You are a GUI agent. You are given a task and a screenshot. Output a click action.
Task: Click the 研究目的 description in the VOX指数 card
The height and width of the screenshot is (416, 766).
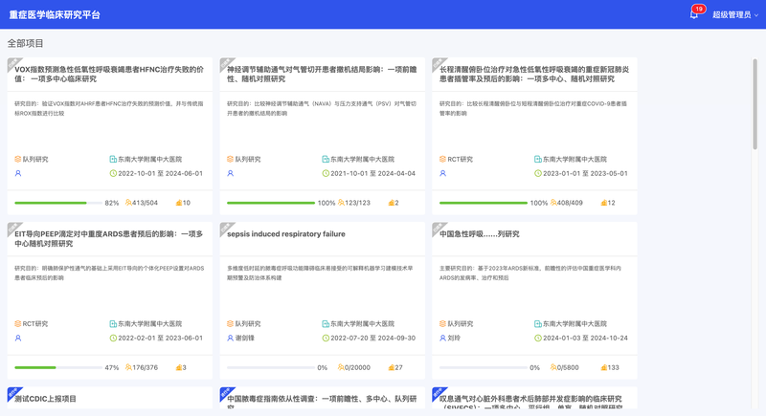point(109,108)
